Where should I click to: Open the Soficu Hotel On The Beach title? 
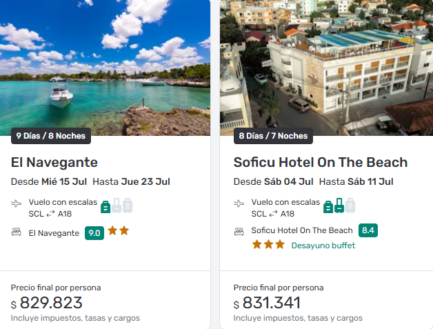(x=321, y=163)
